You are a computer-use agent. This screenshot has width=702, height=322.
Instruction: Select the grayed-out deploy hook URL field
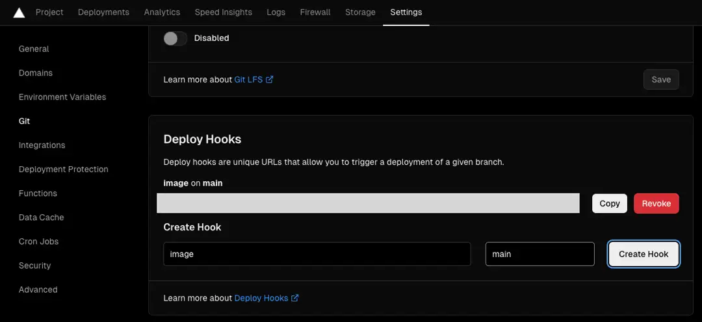tap(368, 203)
